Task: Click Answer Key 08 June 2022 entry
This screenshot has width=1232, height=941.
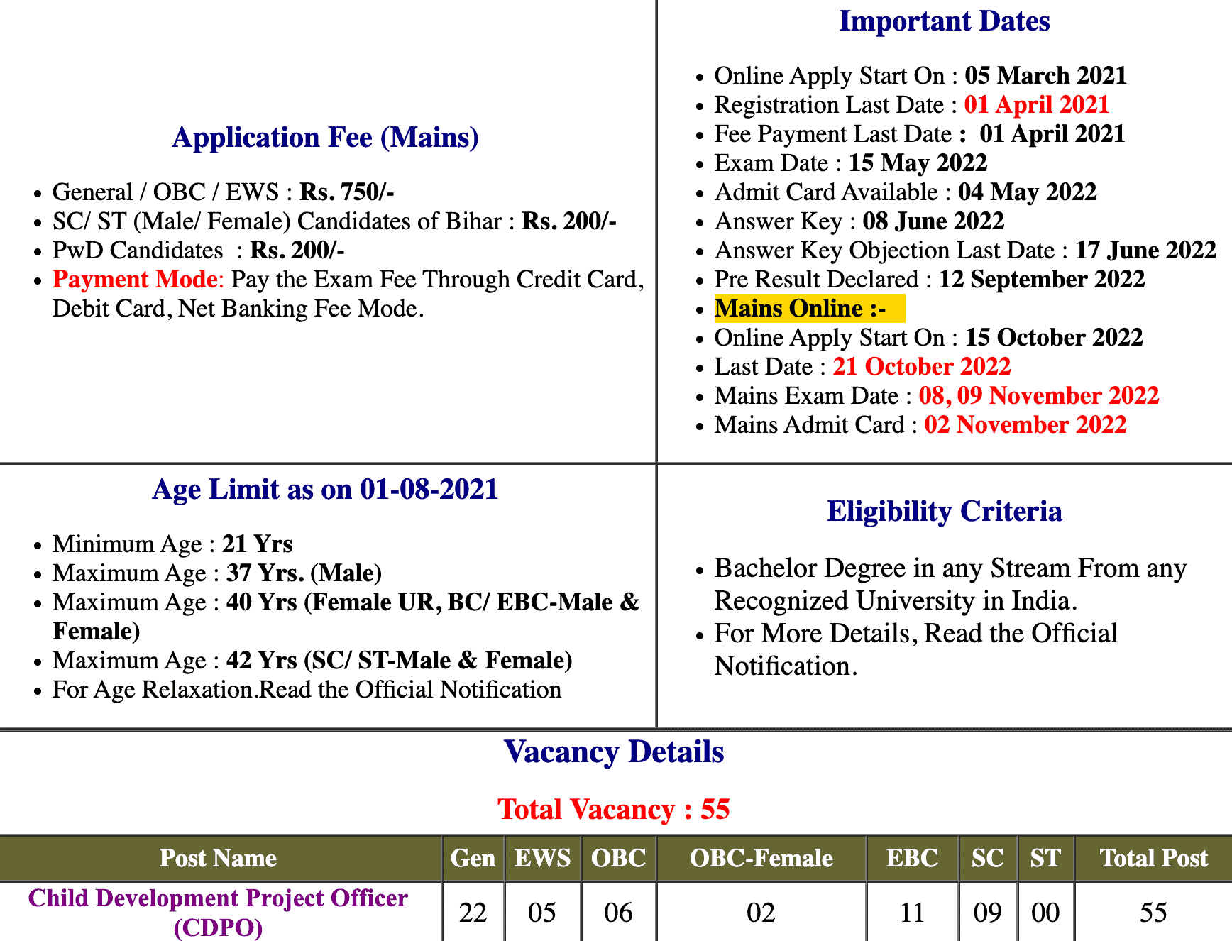Action: (x=859, y=221)
